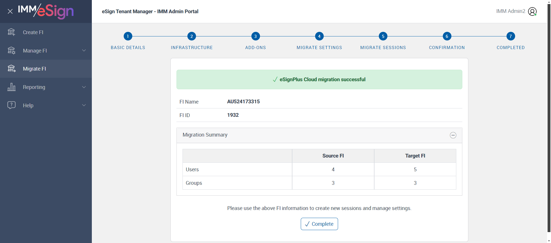Jump to step 4 Migrate Settings
Image resolution: width=551 pixels, height=243 pixels.
coord(319,36)
